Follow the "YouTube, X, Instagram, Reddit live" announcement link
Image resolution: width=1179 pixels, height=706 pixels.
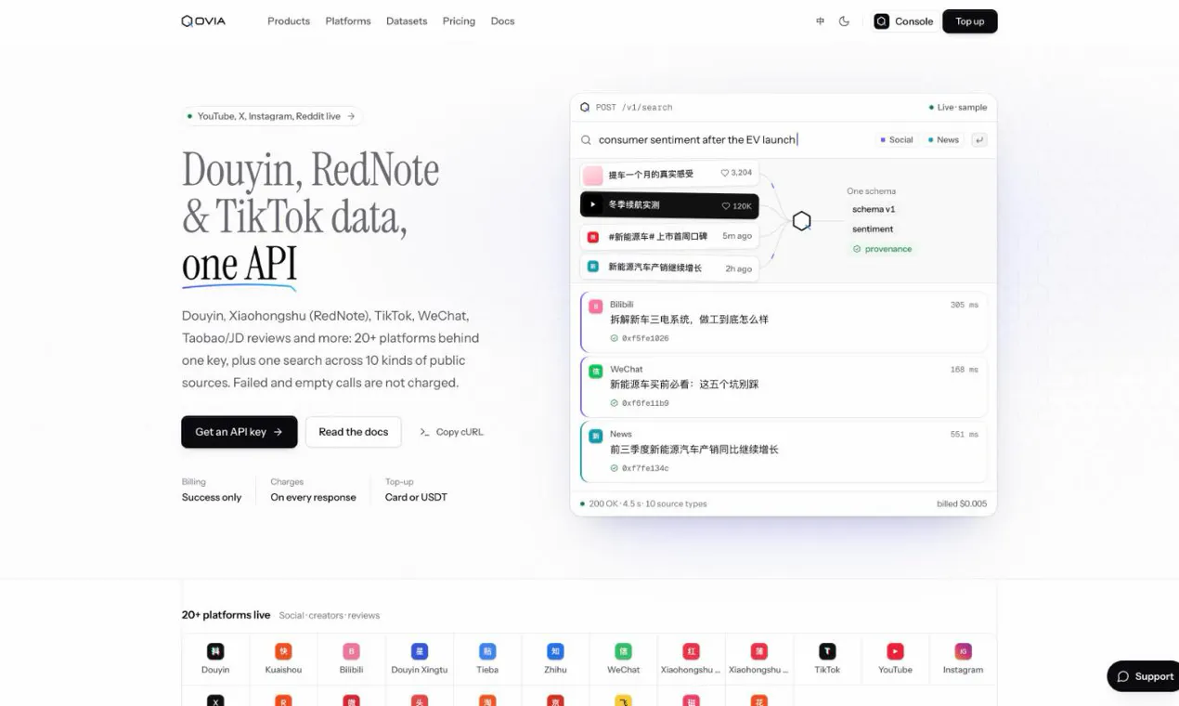(x=271, y=116)
